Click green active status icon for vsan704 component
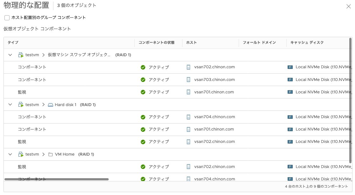 point(143,117)
